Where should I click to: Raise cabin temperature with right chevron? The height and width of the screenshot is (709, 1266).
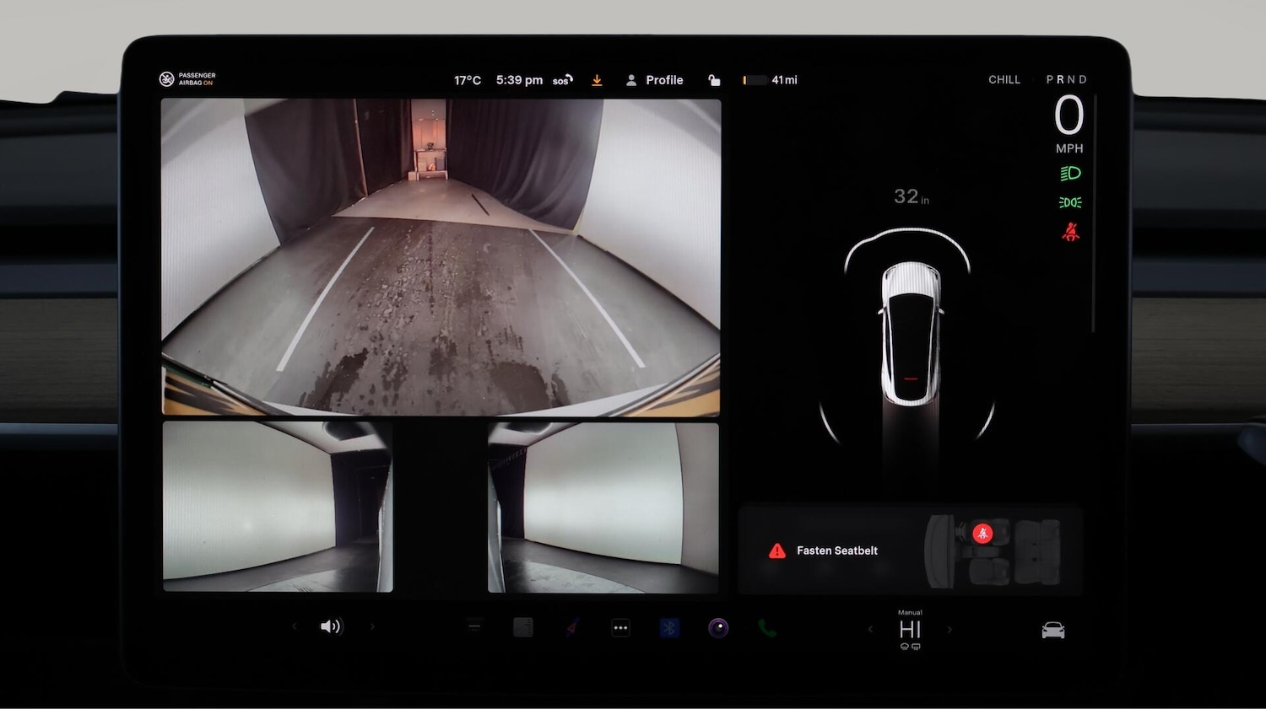949,629
